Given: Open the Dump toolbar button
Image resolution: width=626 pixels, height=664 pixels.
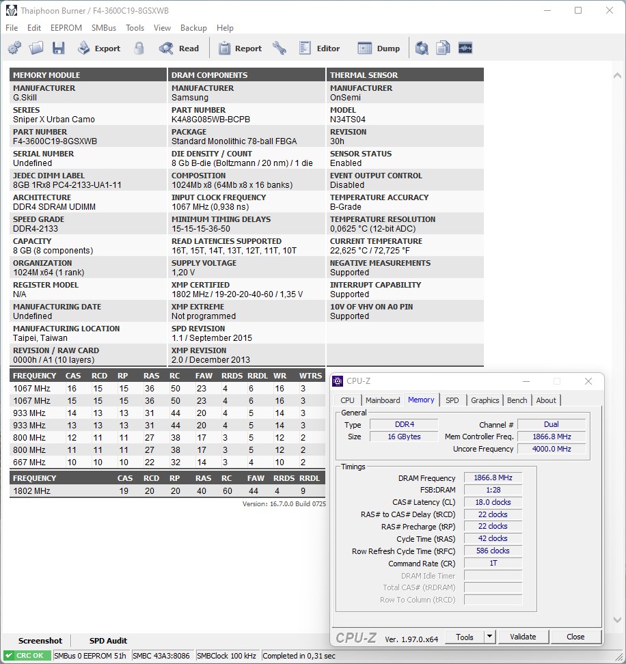Looking at the screenshot, I should (379, 49).
